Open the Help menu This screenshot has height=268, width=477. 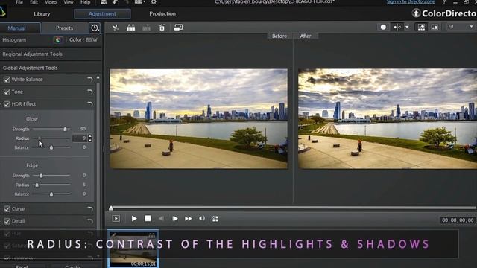(x=86, y=2)
